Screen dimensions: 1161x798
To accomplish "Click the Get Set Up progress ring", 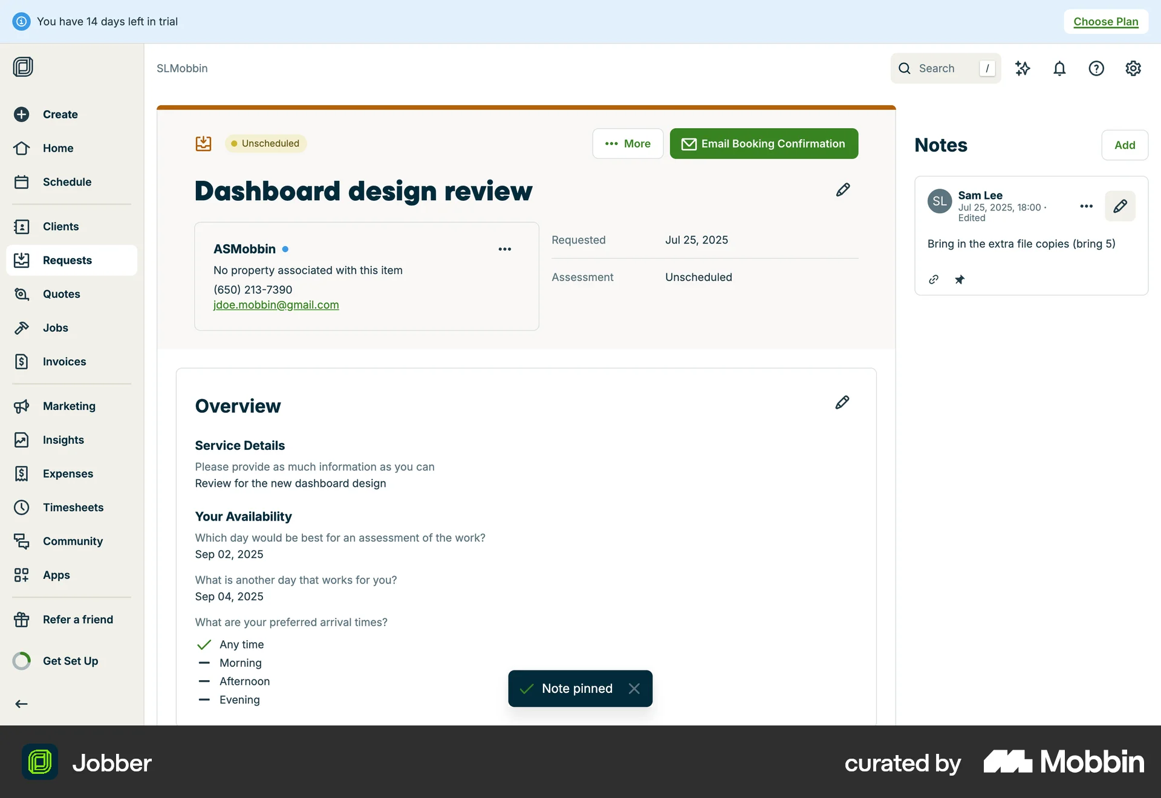I will [x=22, y=661].
